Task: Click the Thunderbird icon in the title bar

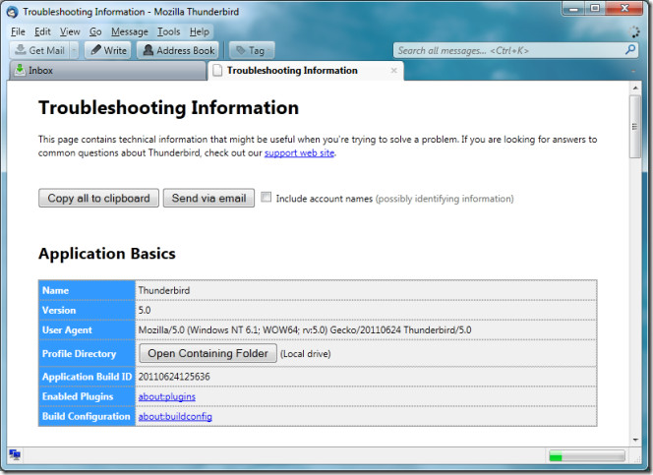Action: 13,12
